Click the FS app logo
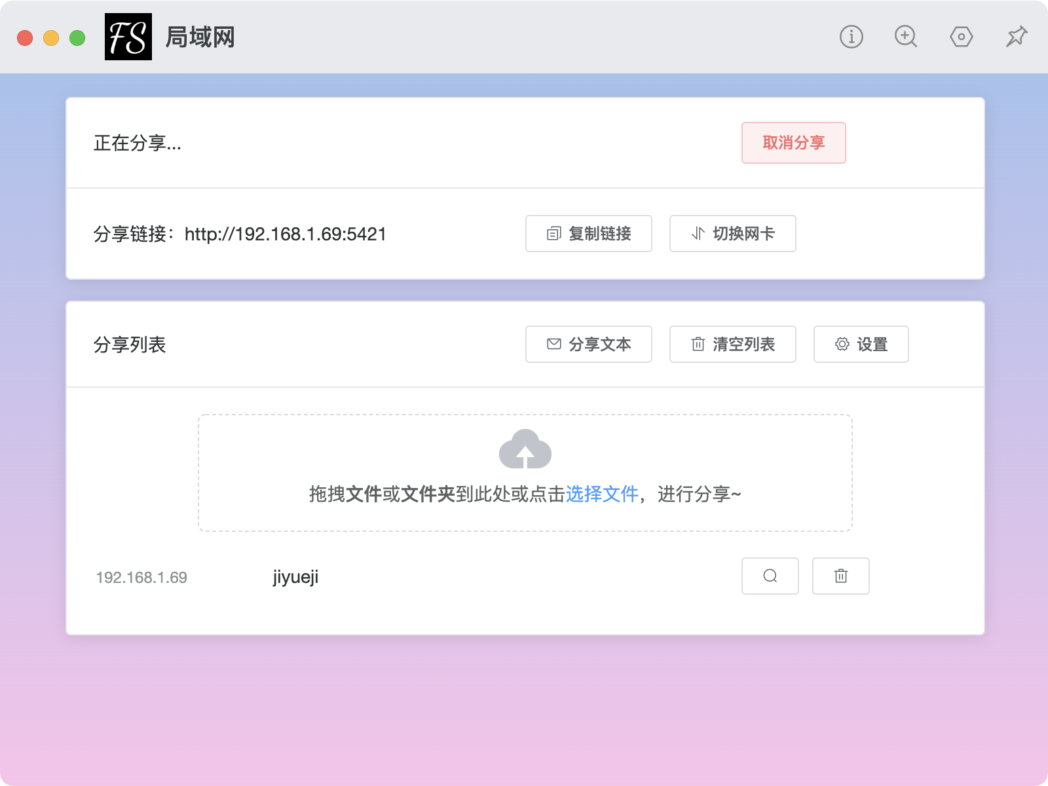The height and width of the screenshot is (786, 1048). 128,37
